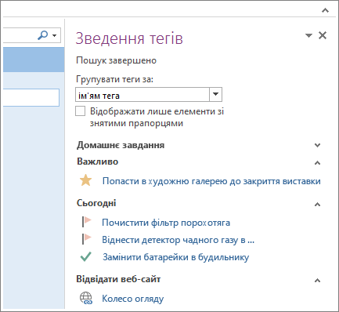
Task: Open the Віднести детектор чадного газу note
Action: tap(178, 240)
